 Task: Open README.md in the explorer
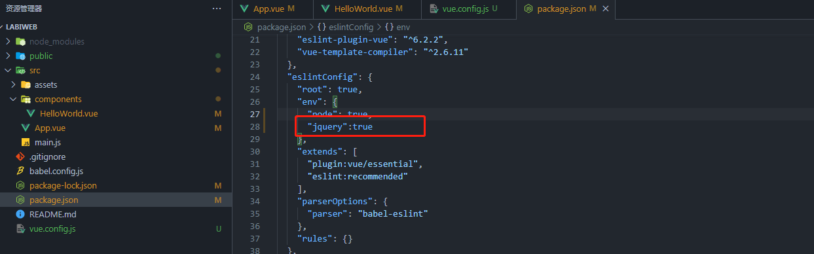pos(52,214)
